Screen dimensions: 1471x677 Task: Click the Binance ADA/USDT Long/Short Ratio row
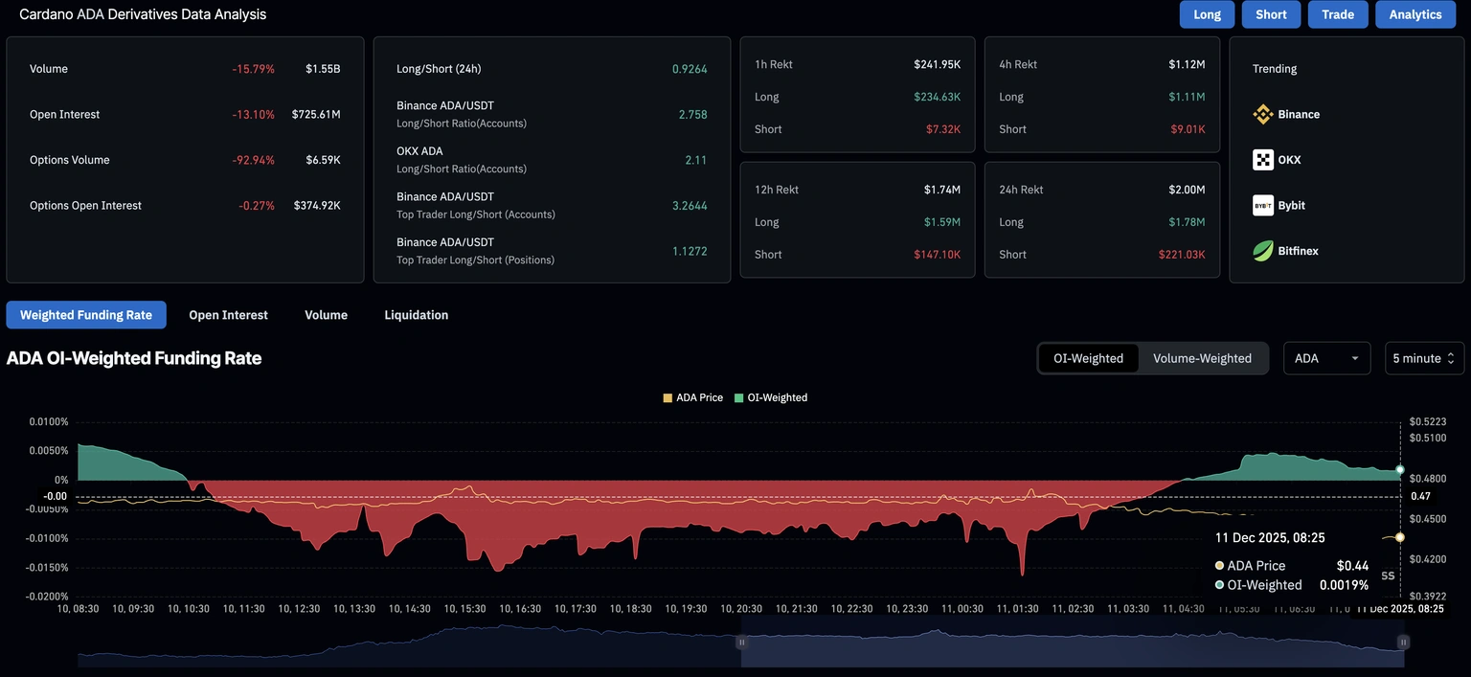[552, 114]
